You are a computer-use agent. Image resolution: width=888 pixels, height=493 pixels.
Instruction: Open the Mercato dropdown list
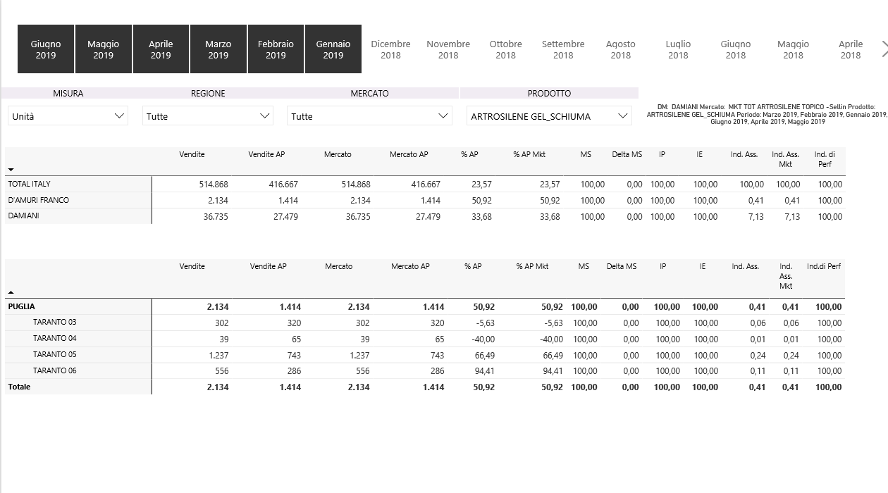click(x=370, y=117)
